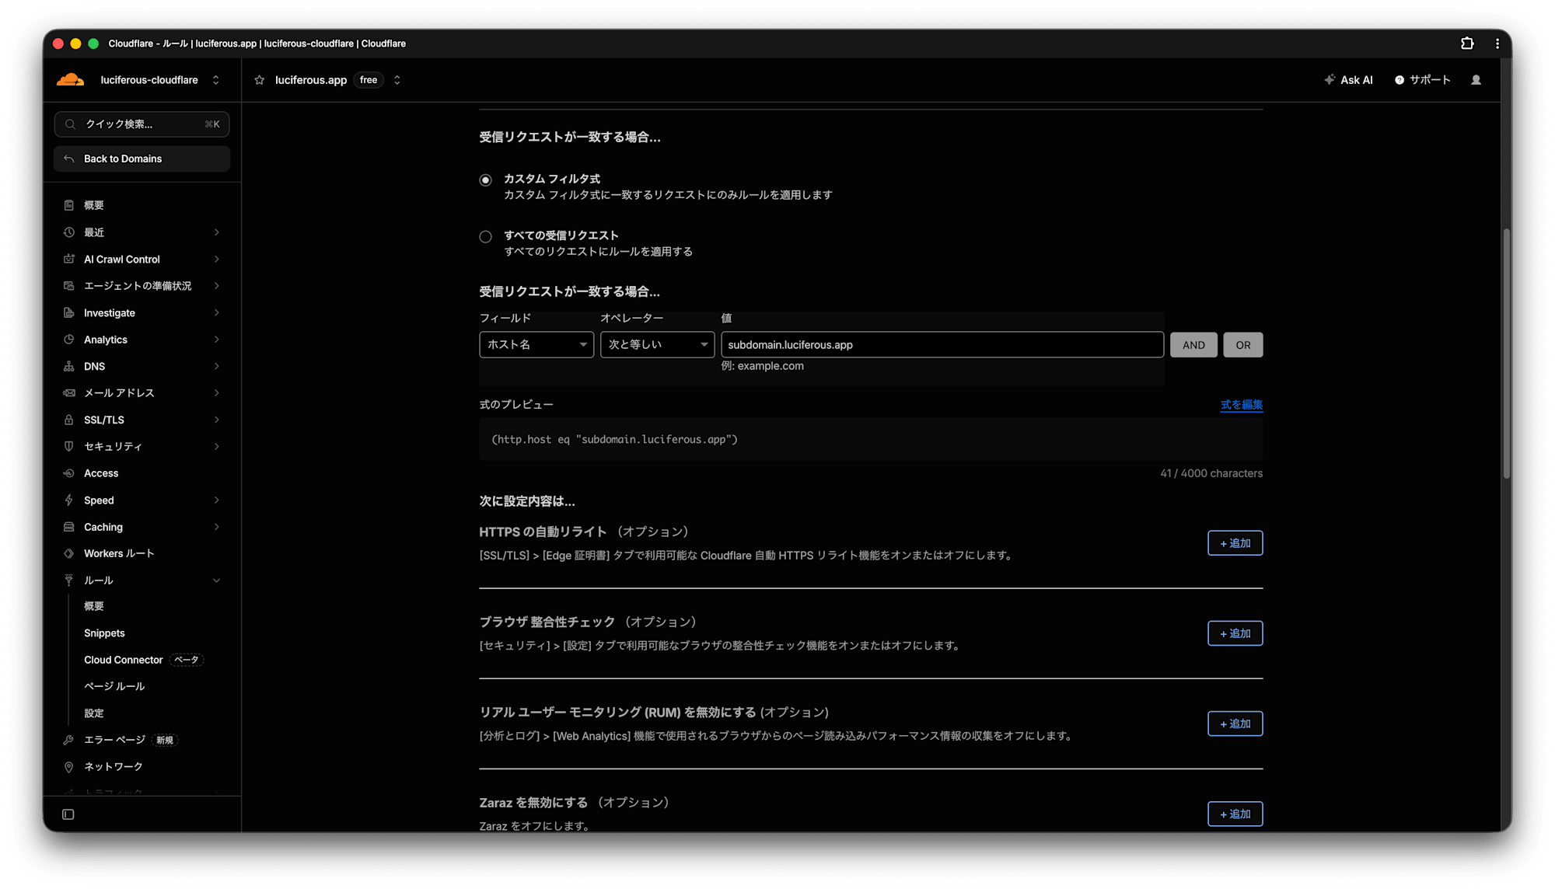Viewport: 1555px width, 889px height.
Task: Click the Ask AI button label
Action: coord(1357,80)
